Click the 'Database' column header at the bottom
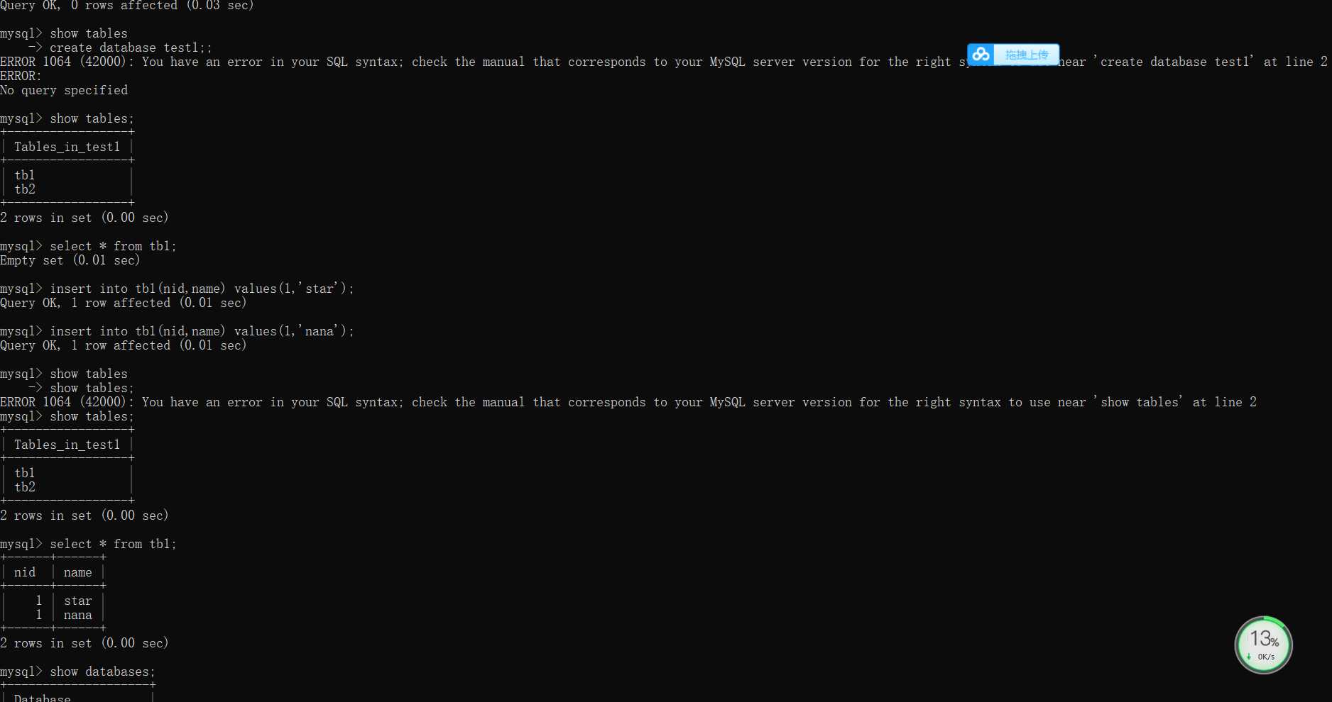The height and width of the screenshot is (702, 1332). 43,698
